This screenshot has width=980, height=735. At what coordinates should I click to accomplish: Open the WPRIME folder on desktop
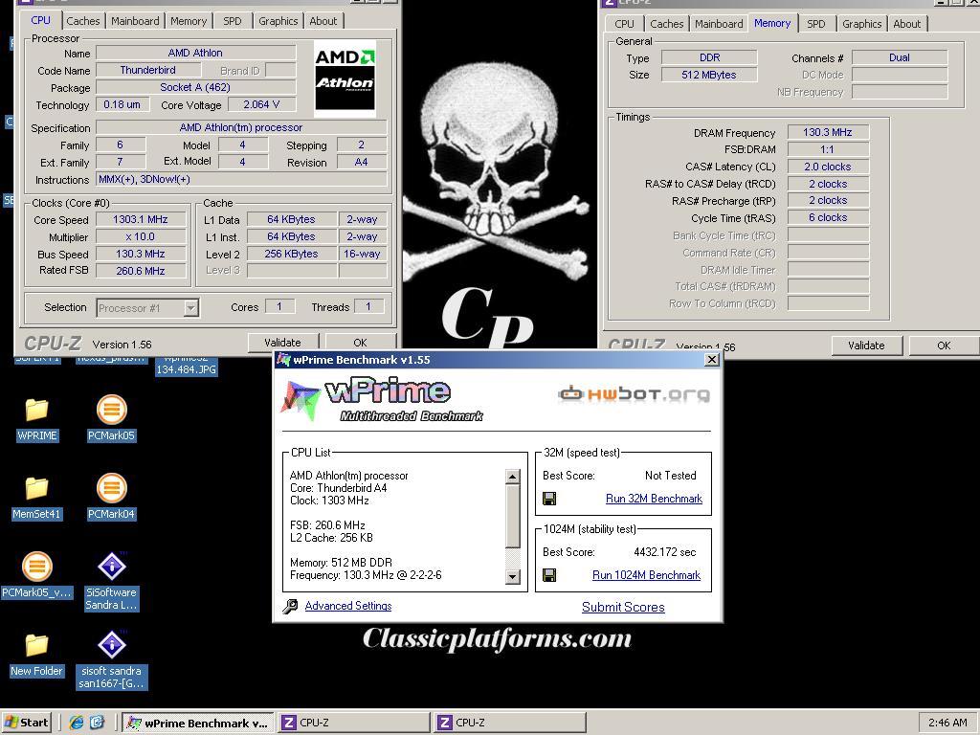(x=37, y=419)
